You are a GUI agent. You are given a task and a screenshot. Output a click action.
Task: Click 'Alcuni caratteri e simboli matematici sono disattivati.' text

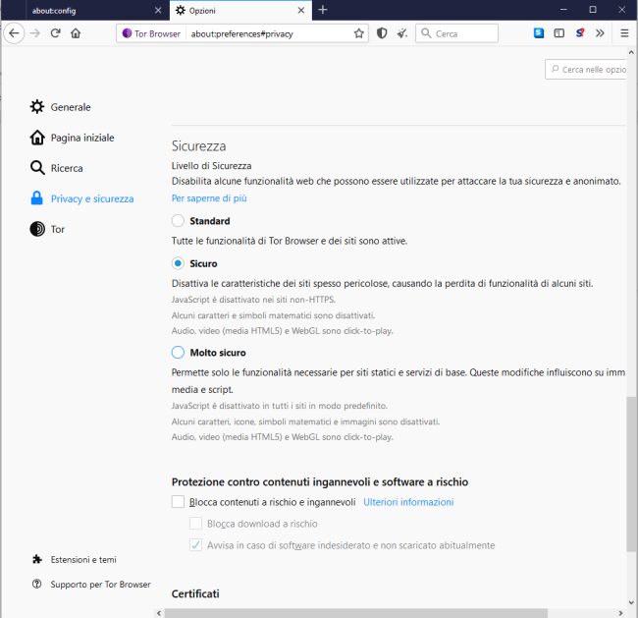point(273,315)
